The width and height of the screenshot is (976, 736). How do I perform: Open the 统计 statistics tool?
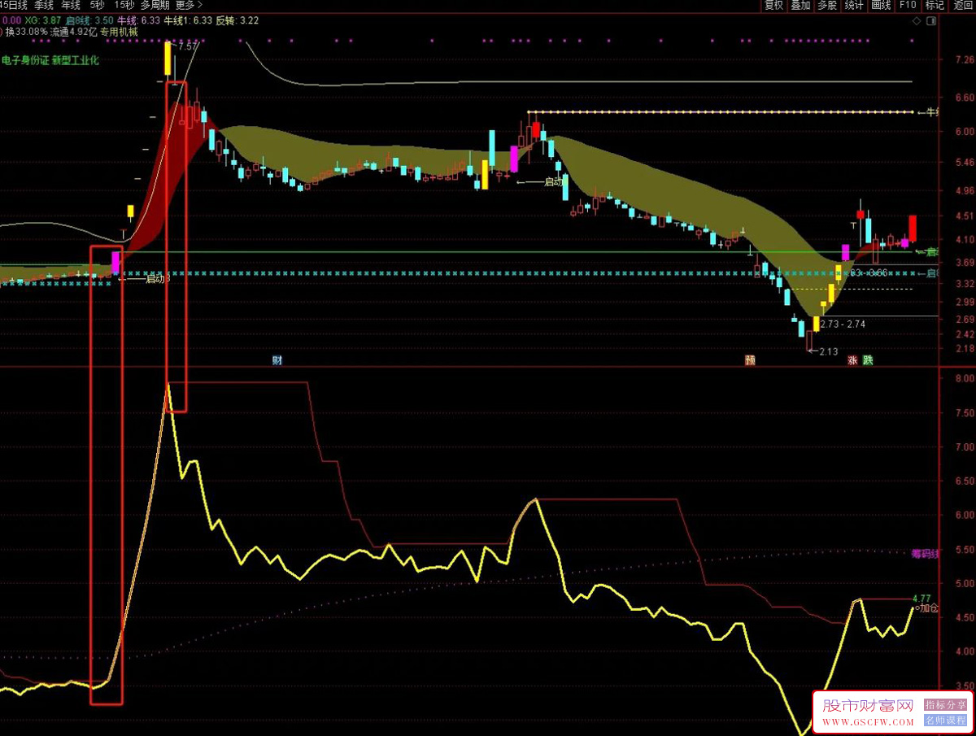[854, 5]
